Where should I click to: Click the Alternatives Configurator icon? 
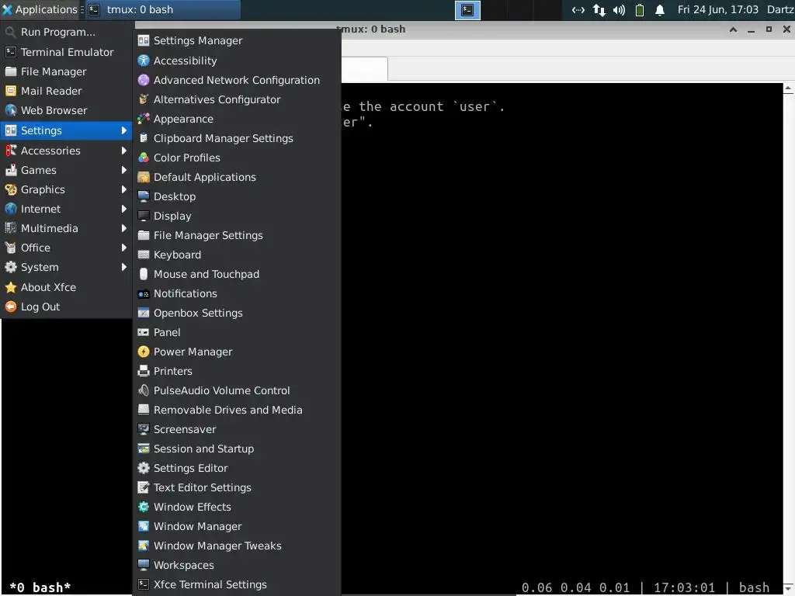[x=144, y=99]
